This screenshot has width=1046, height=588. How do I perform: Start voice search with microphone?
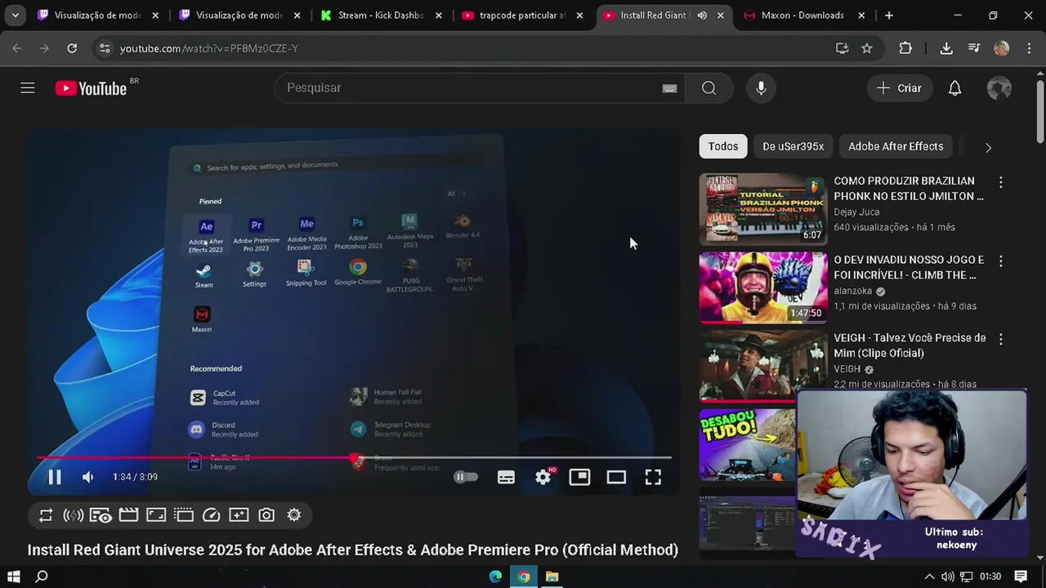(761, 88)
